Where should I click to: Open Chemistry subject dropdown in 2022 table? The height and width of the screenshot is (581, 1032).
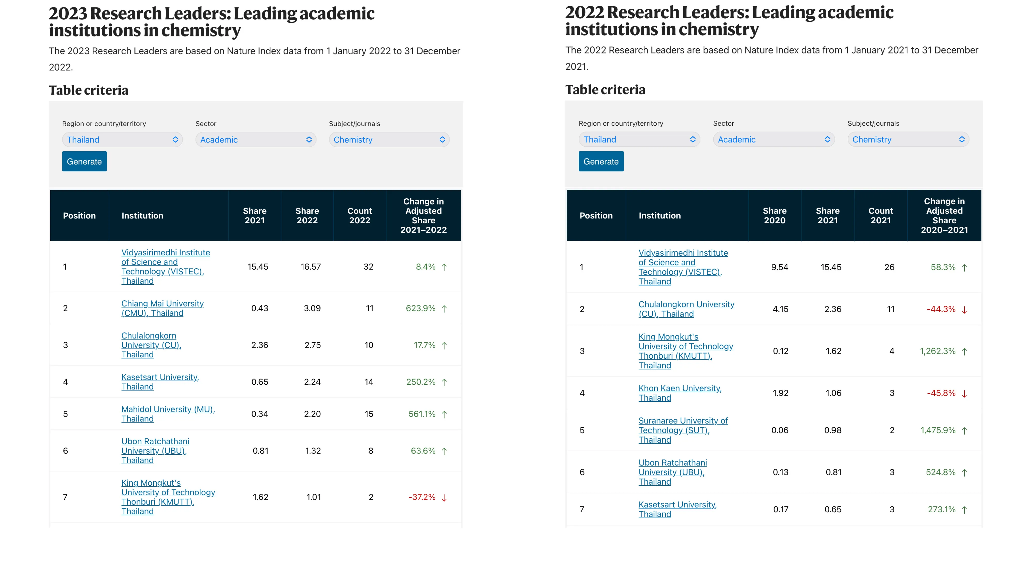click(908, 139)
